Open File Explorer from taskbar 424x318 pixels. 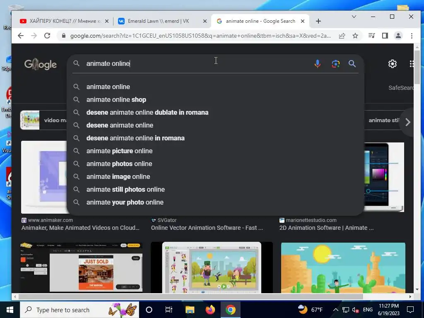(190, 310)
